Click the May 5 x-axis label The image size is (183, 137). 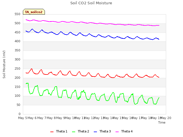point(23,118)
